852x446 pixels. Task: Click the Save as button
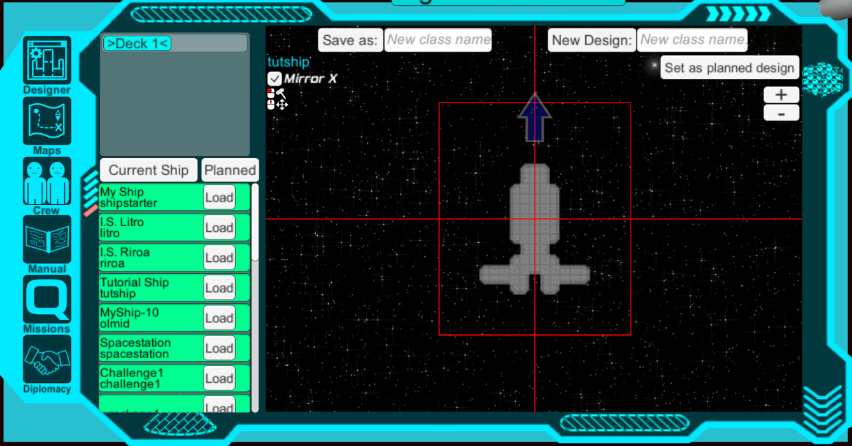(350, 40)
